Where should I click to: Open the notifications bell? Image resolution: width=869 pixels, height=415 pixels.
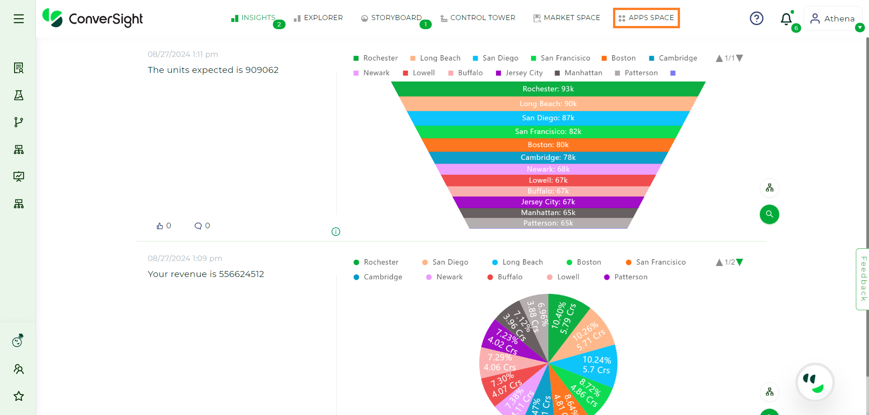(x=786, y=19)
